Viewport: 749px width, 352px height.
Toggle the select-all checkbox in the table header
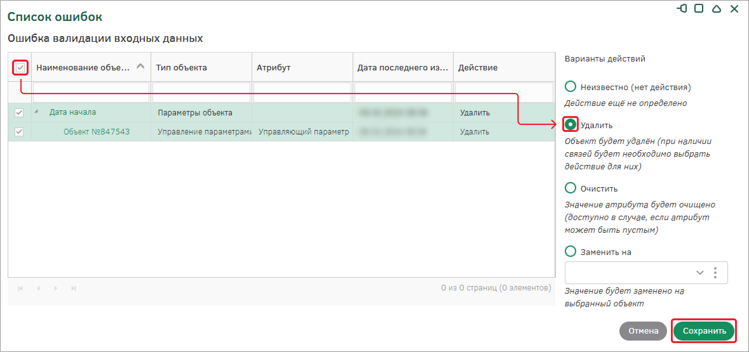[x=20, y=68]
